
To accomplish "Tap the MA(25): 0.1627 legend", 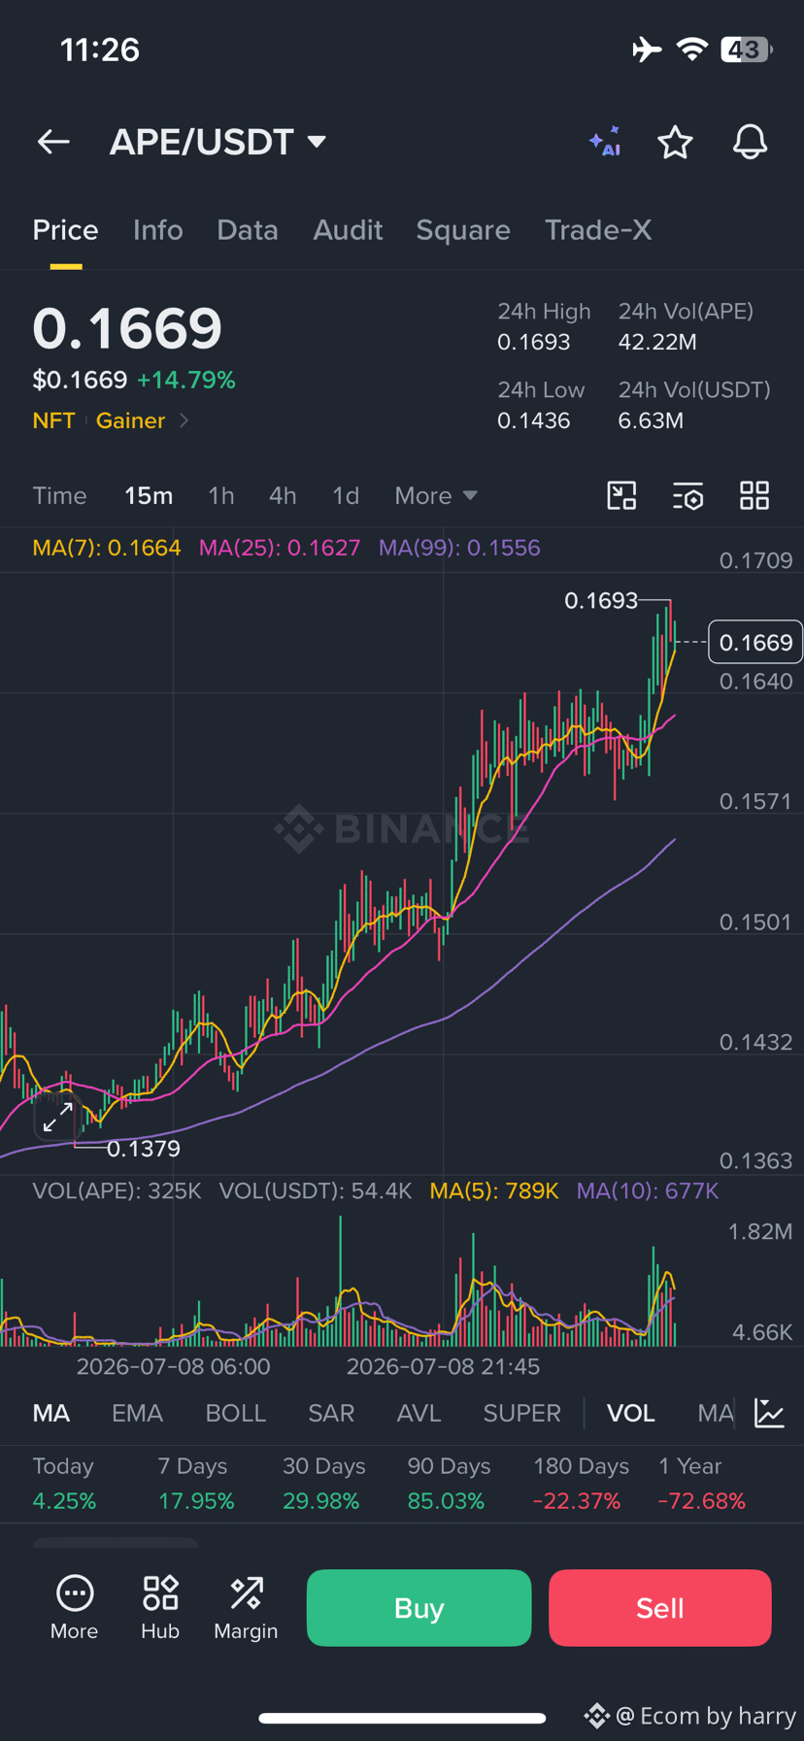I will pyautogui.click(x=280, y=548).
